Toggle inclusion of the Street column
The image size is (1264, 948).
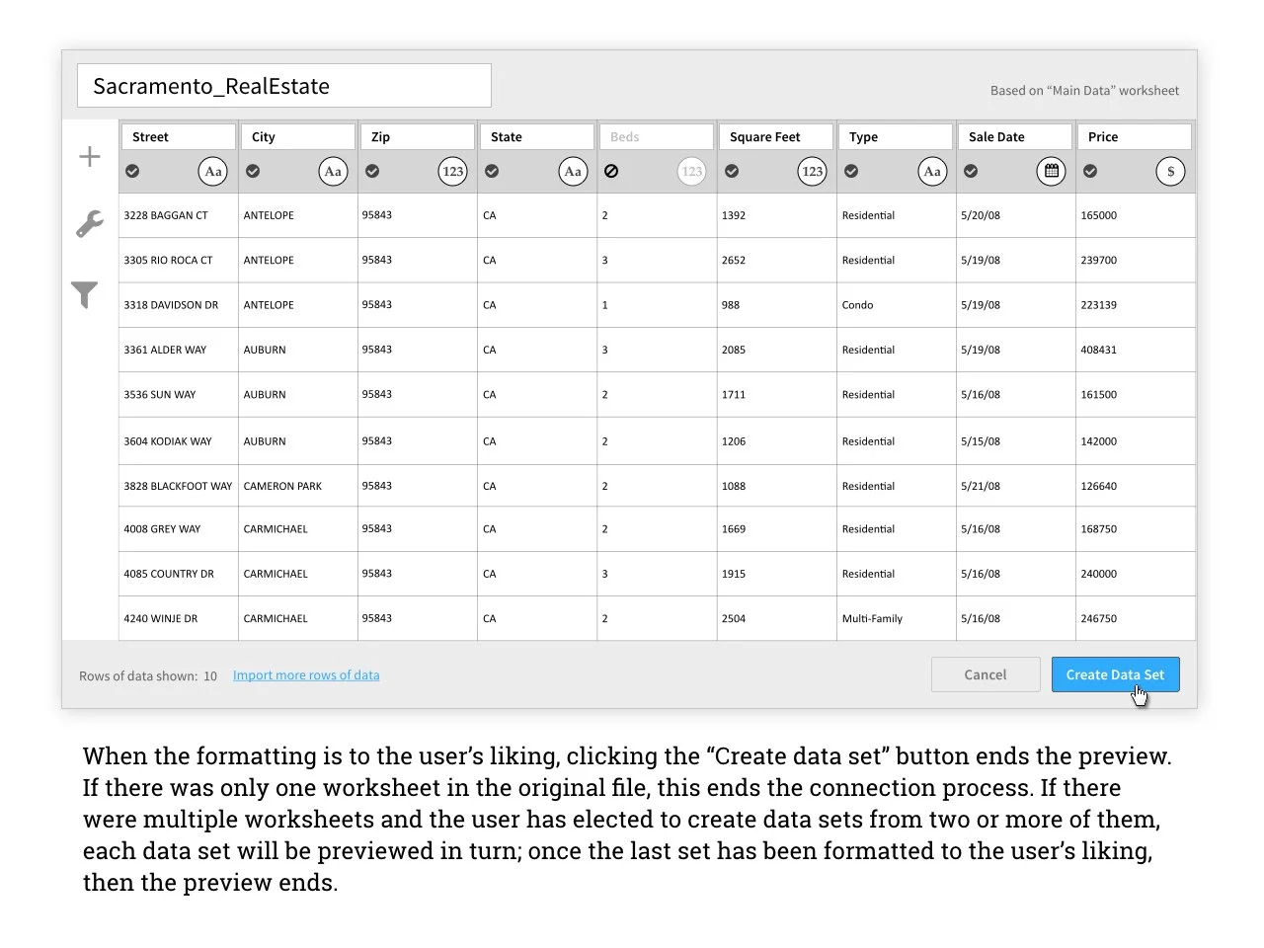click(x=132, y=172)
